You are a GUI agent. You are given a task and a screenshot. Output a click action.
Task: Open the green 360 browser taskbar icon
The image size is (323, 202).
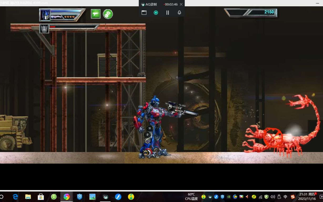(x=54, y=196)
